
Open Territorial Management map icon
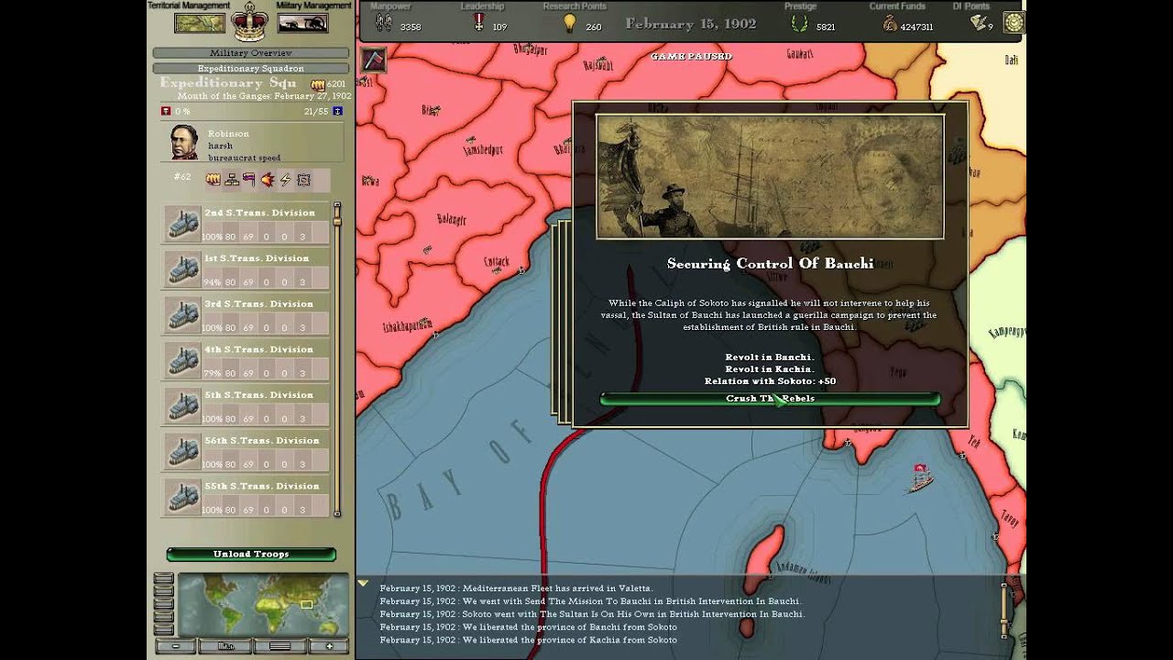[x=199, y=23]
